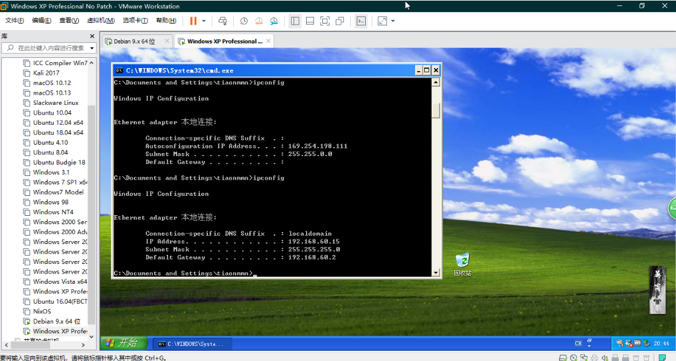Click the safely remove hardware tray icon

click(646, 344)
